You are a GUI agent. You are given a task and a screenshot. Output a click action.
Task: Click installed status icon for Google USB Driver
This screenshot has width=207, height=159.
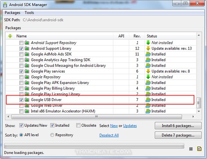tap(148, 100)
